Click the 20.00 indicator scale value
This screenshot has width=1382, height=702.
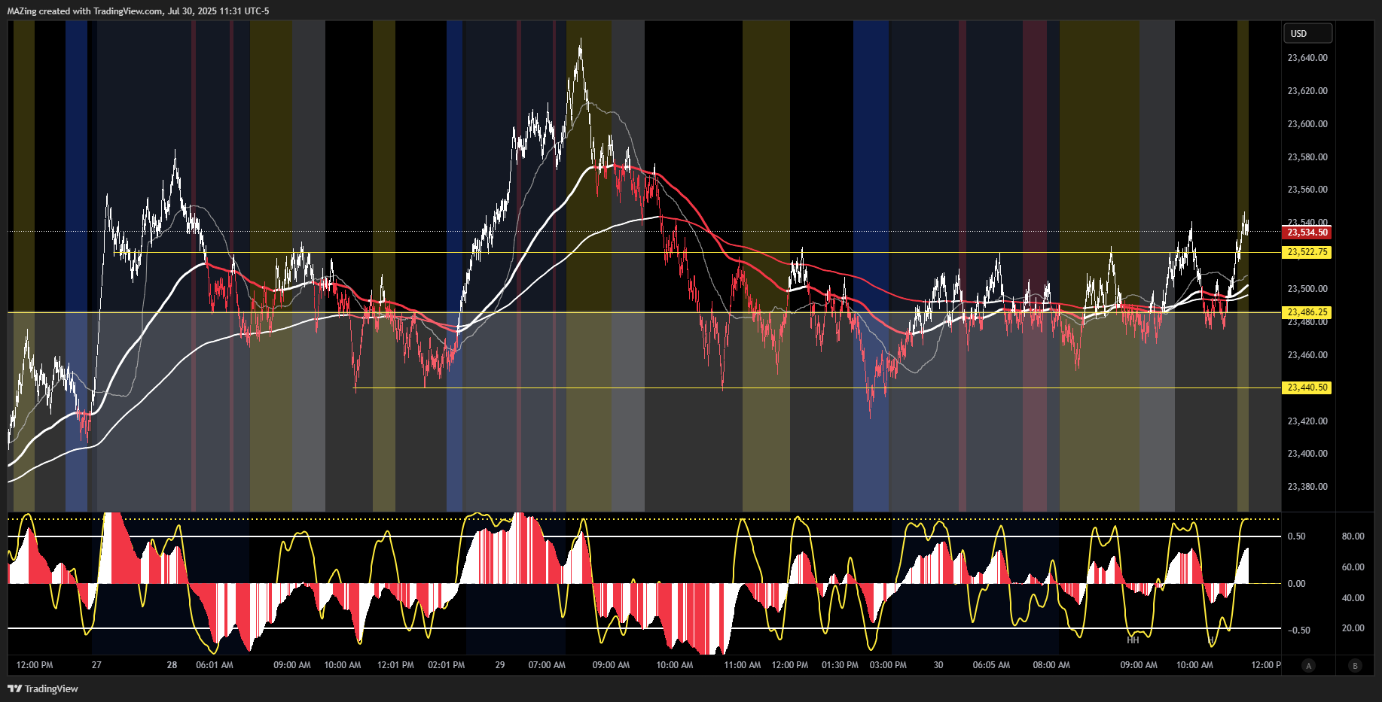point(1353,628)
